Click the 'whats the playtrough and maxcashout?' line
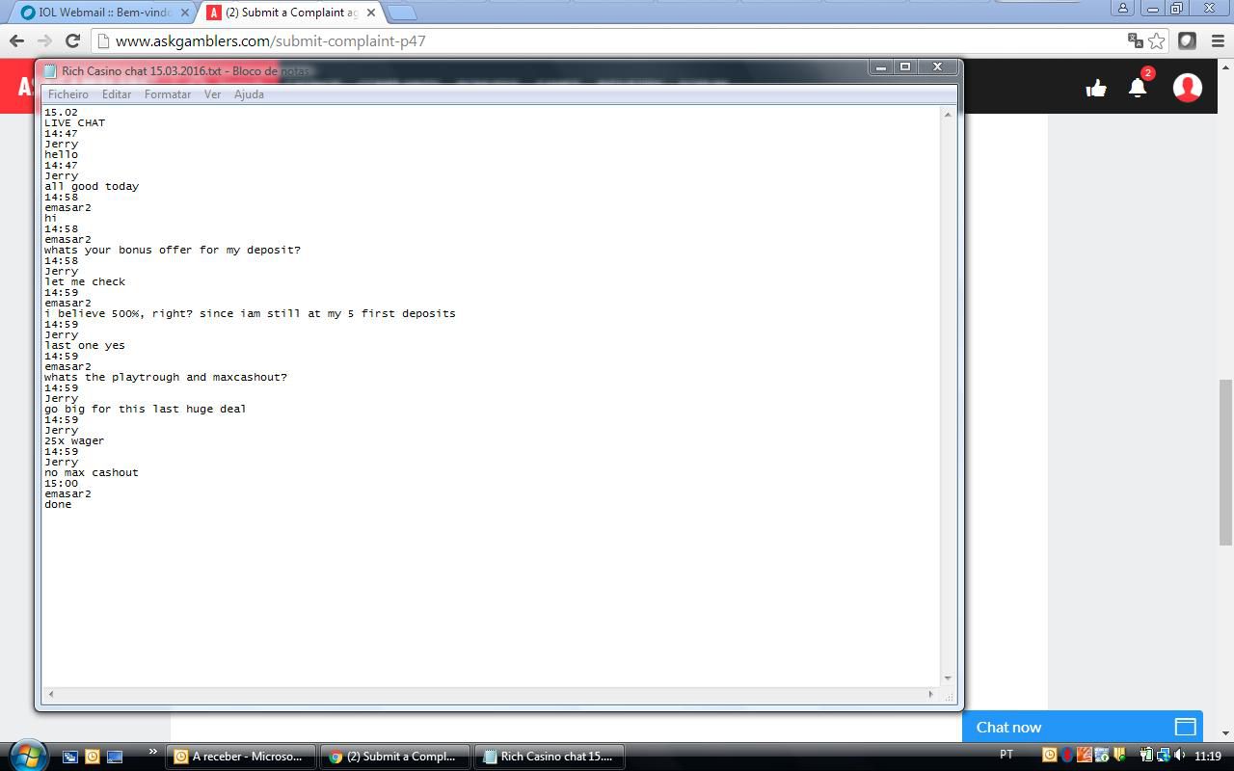 click(x=166, y=377)
